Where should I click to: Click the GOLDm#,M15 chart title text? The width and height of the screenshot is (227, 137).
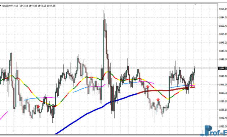(10, 6)
